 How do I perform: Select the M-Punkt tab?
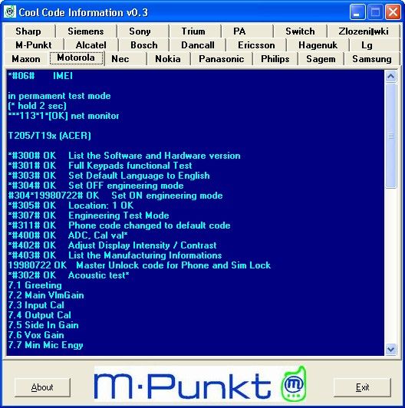[34, 45]
